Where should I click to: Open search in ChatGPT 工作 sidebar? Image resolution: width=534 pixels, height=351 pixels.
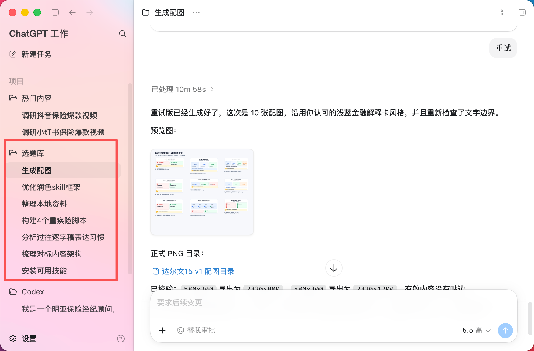[122, 33]
